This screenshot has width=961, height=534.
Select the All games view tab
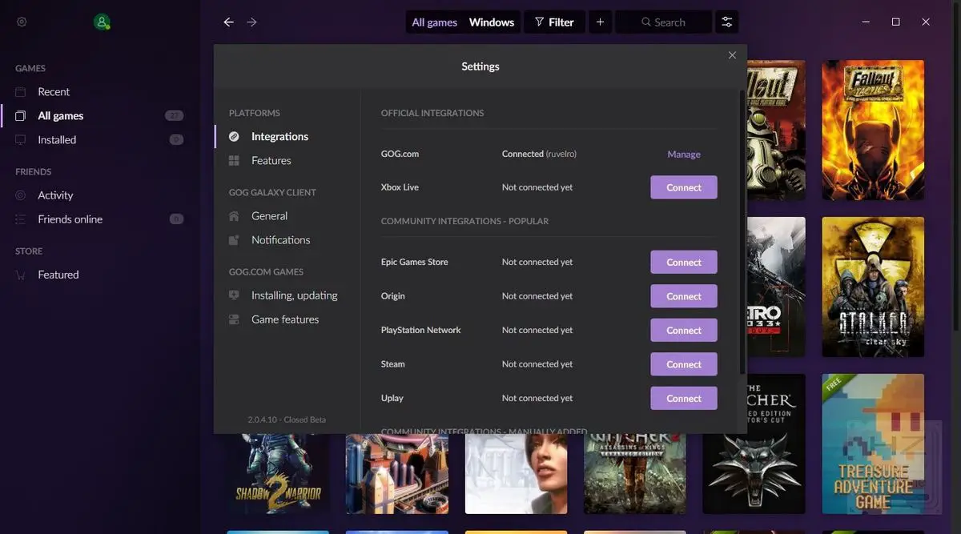pos(434,22)
